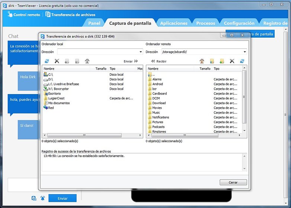The image size is (291, 208).
Task: Open Control remoto mode
Action: click(x=24, y=15)
